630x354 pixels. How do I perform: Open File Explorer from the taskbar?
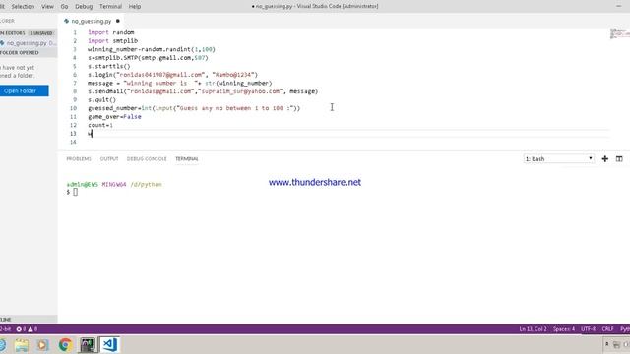pos(22,345)
